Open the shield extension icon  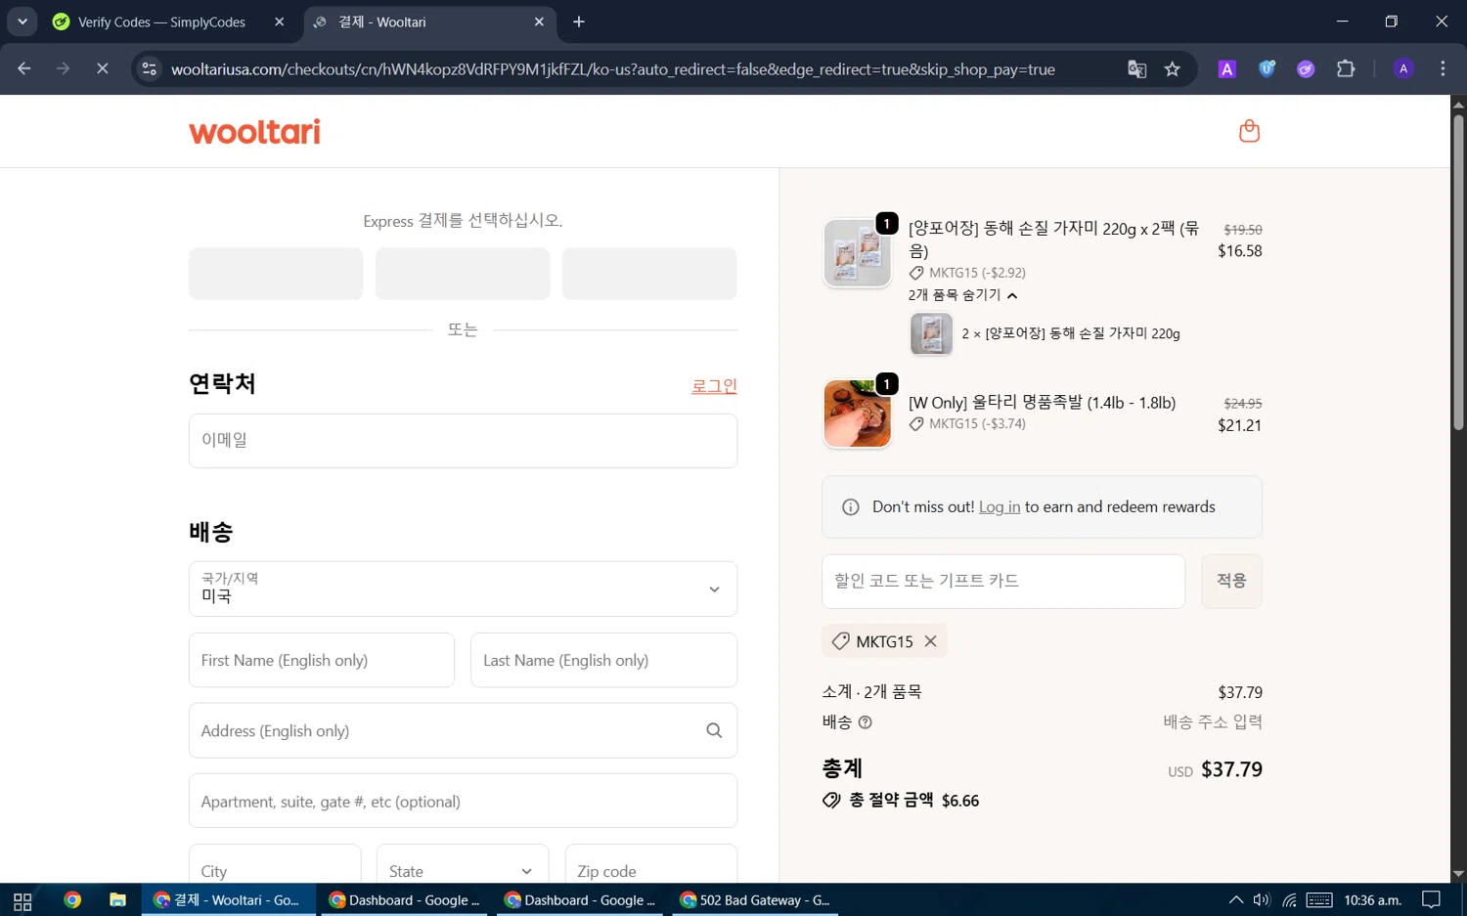(1267, 68)
